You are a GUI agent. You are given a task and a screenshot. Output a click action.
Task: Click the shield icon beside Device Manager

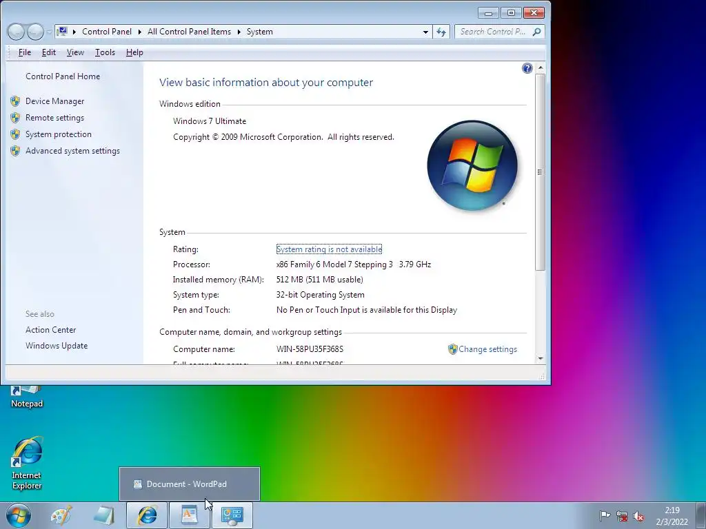[15, 101]
